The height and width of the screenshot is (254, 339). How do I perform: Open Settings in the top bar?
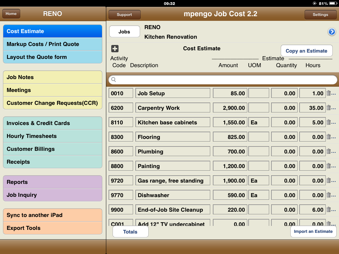tap(320, 15)
